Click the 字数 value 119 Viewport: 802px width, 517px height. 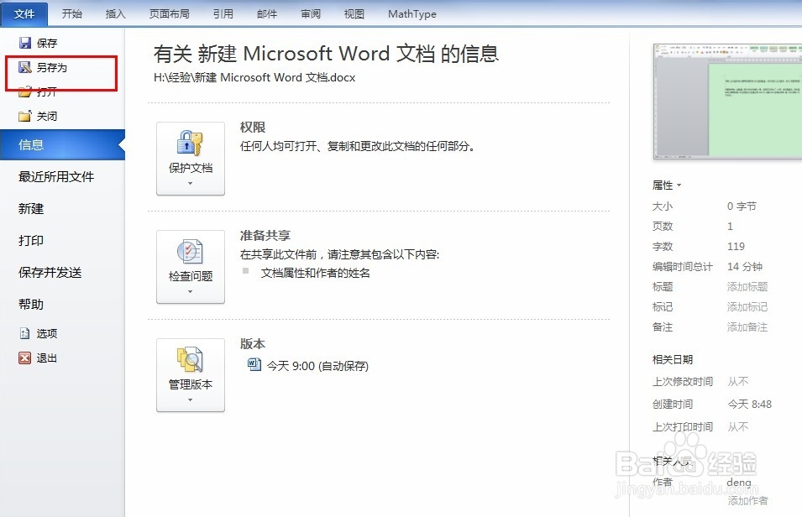click(736, 247)
